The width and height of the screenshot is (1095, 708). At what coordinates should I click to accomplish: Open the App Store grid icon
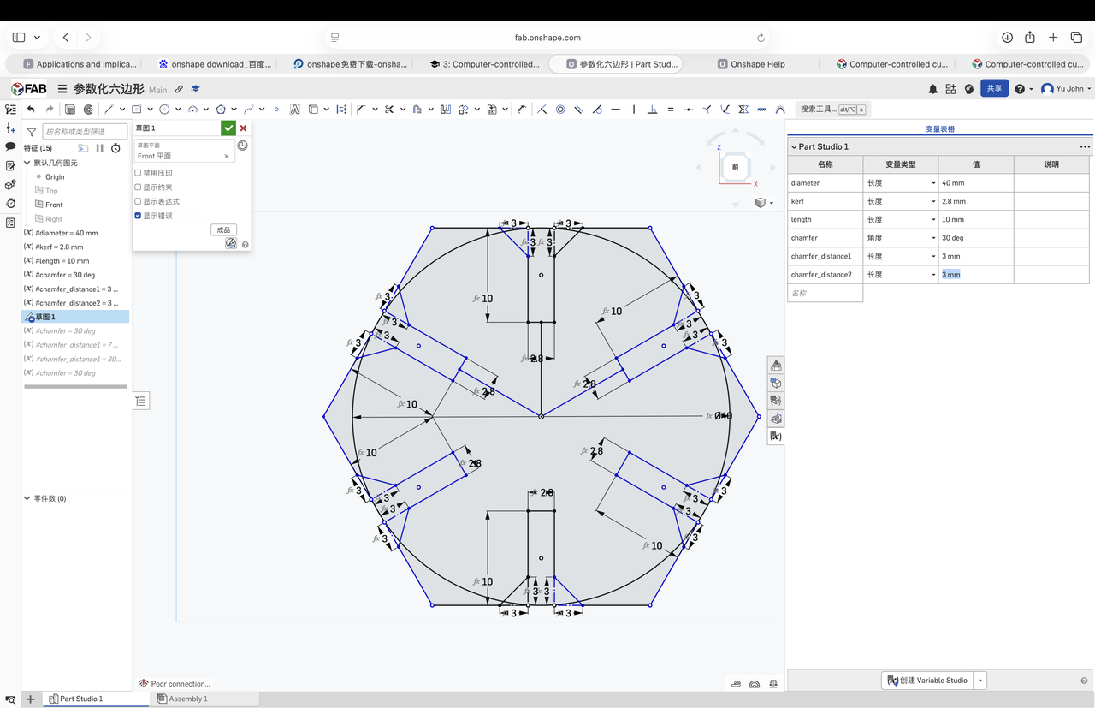point(950,88)
